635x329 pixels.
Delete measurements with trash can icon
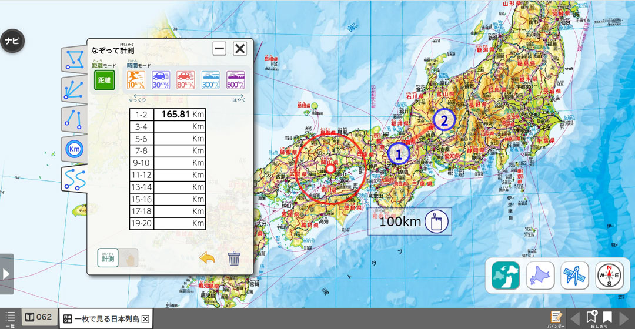coord(234,258)
